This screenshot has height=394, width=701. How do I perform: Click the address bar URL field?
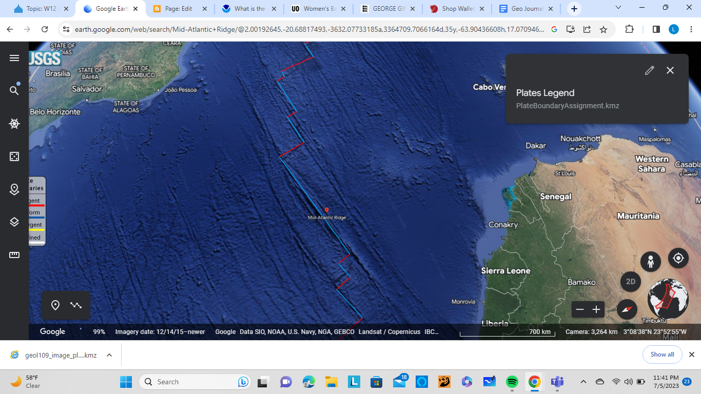pos(309,30)
